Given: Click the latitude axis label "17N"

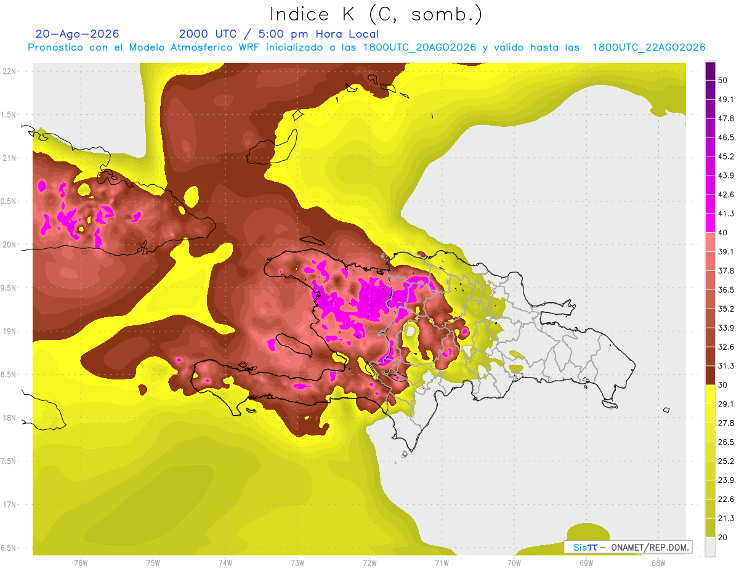Looking at the screenshot, I should (10, 505).
